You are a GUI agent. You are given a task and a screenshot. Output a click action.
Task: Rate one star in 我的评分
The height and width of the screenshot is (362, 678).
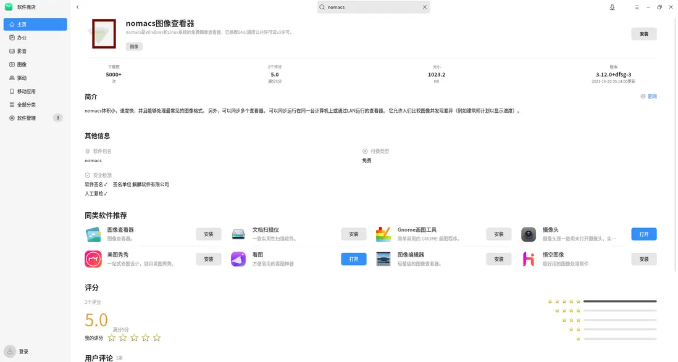[112, 338]
